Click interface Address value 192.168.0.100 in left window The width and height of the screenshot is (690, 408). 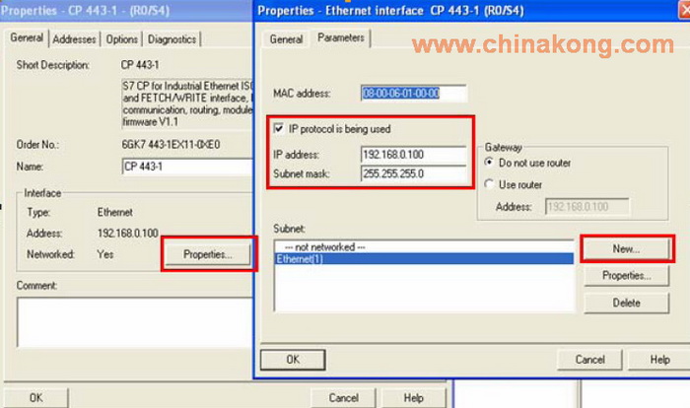(x=127, y=234)
